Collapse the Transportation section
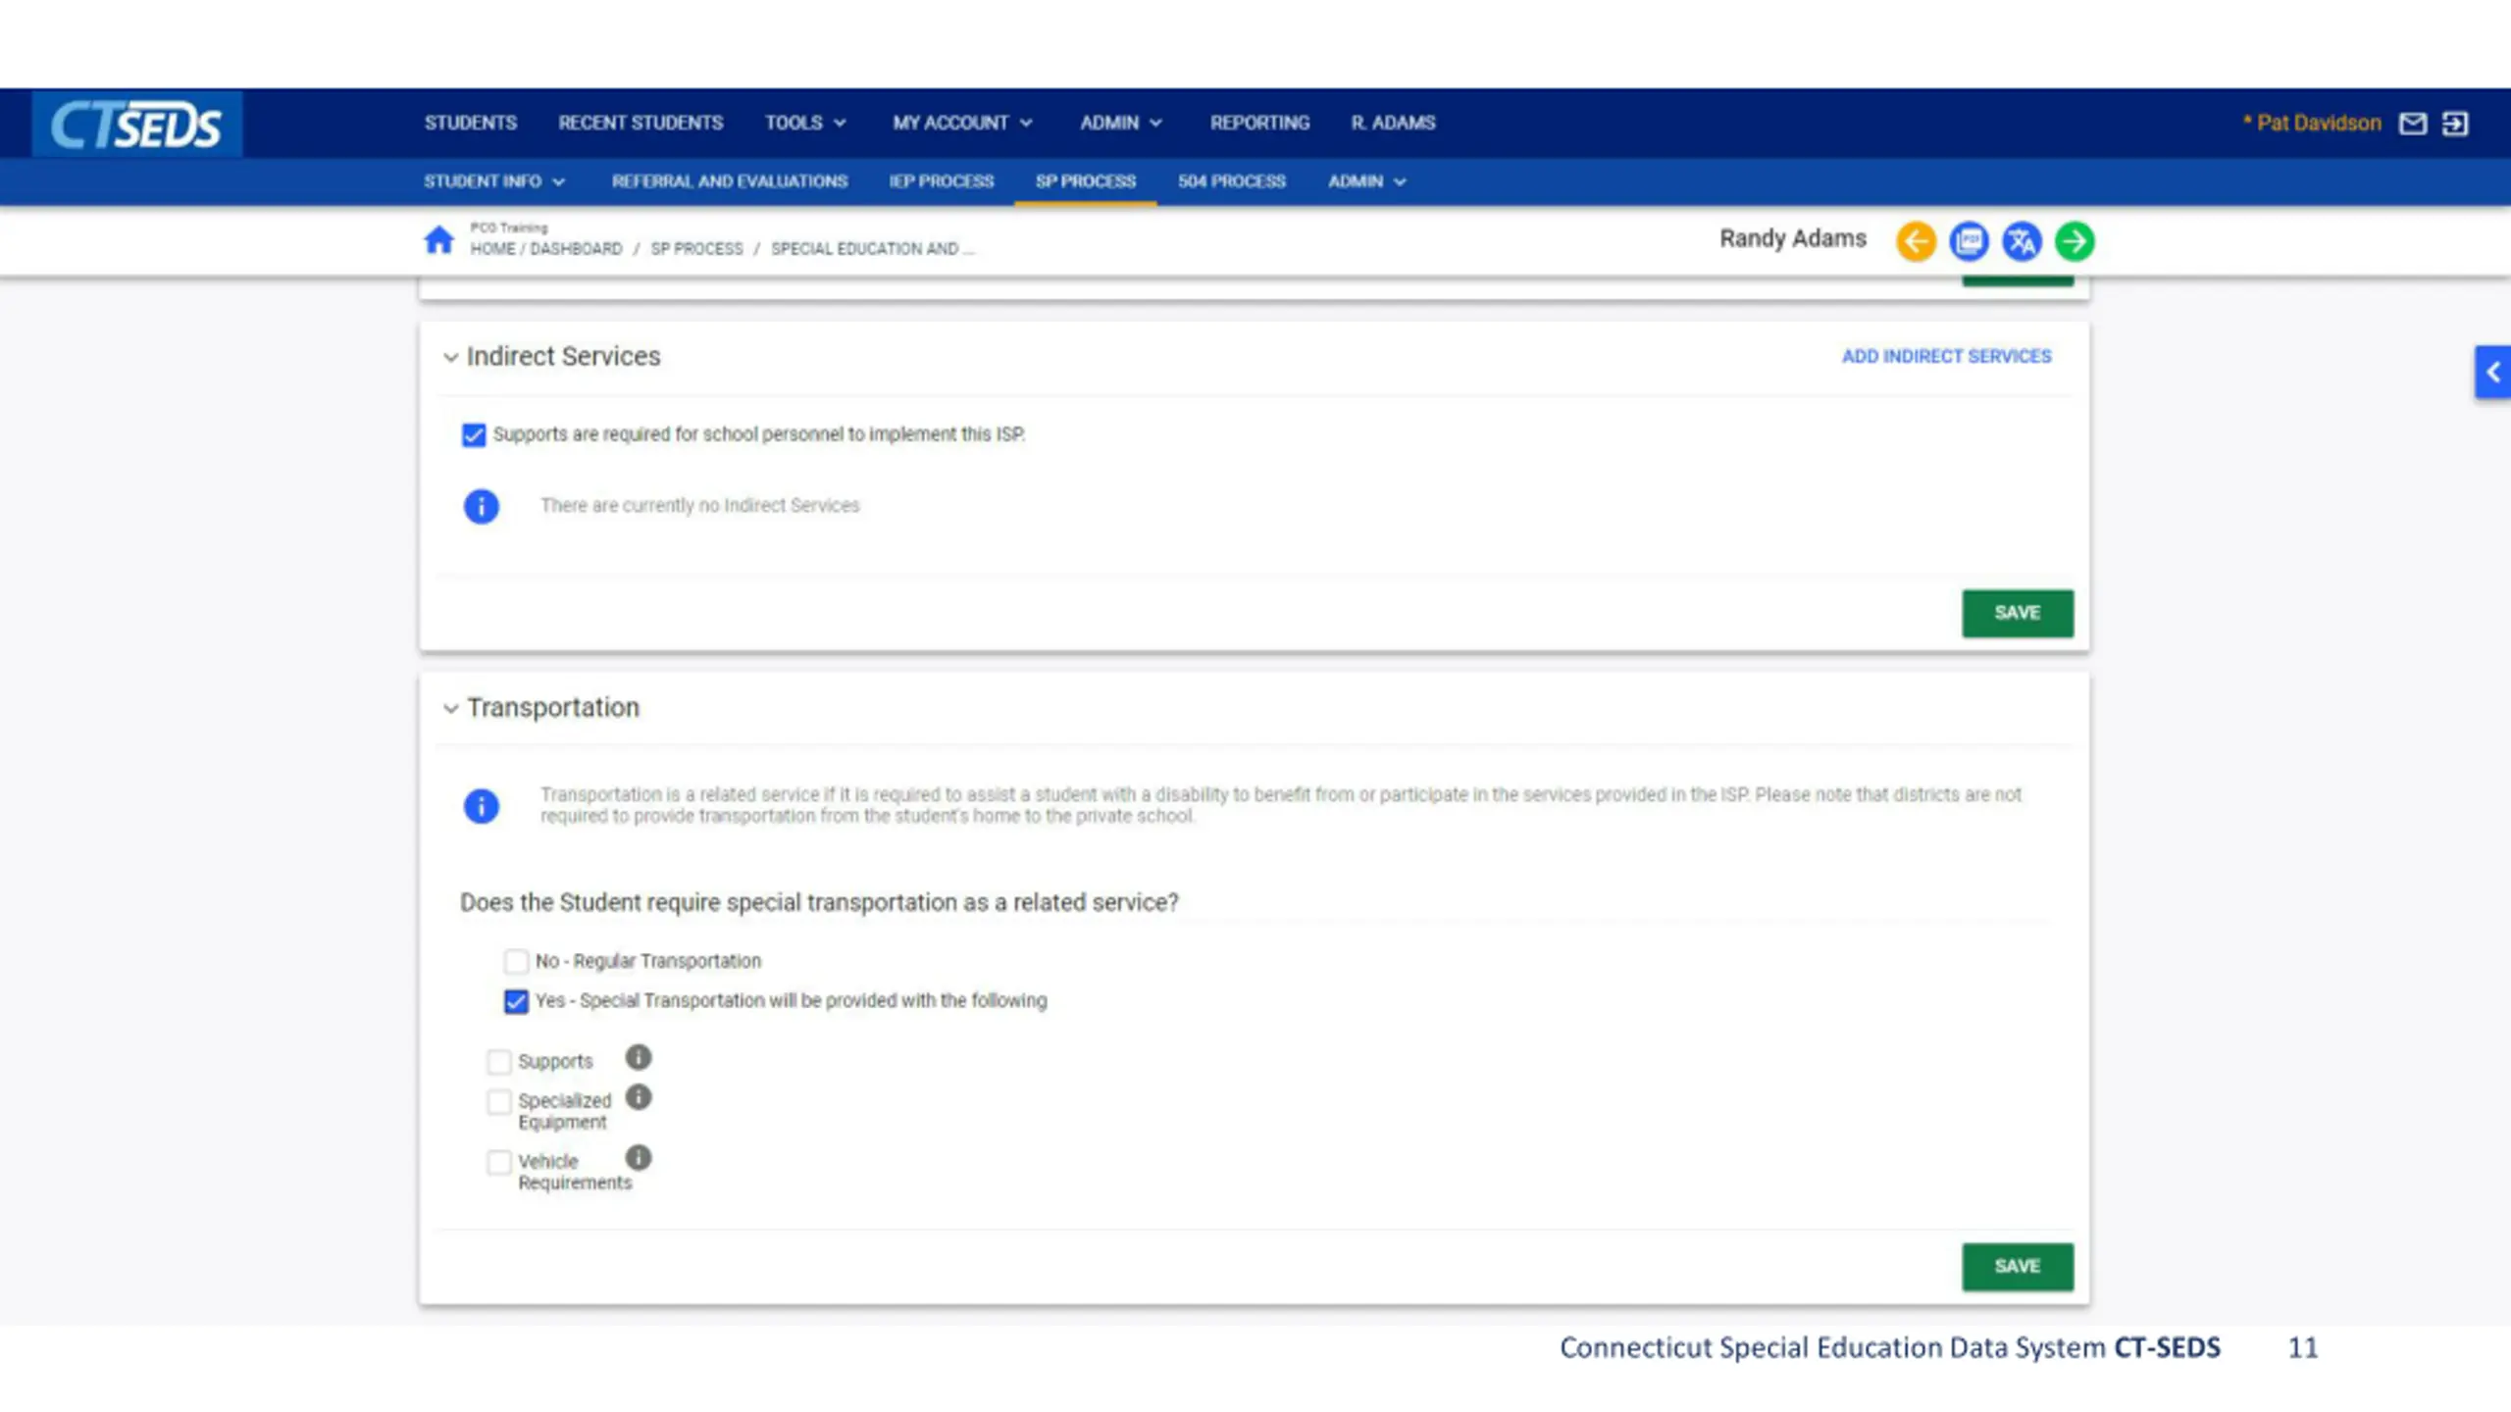The width and height of the screenshot is (2511, 1412). pos(450,708)
